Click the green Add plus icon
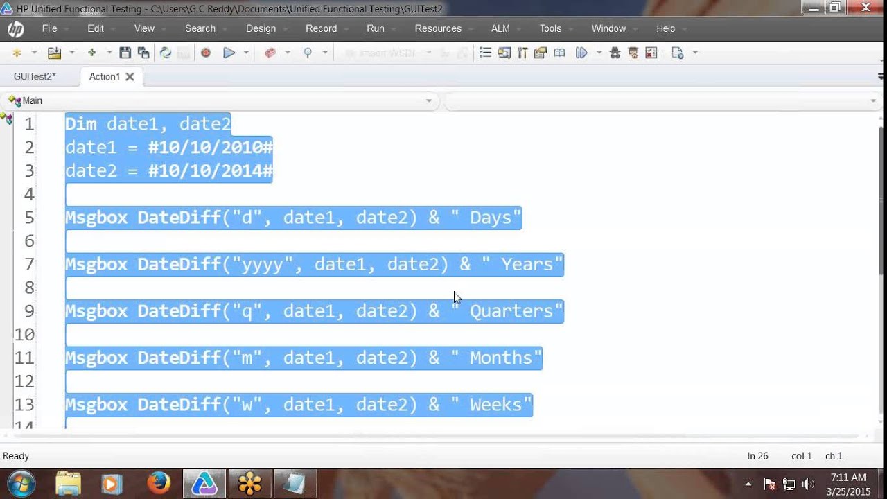 (91, 53)
